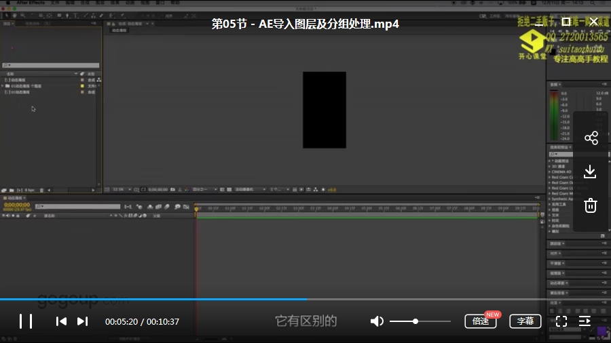Open the viewer magnification 12.5% dropdown

point(122,190)
